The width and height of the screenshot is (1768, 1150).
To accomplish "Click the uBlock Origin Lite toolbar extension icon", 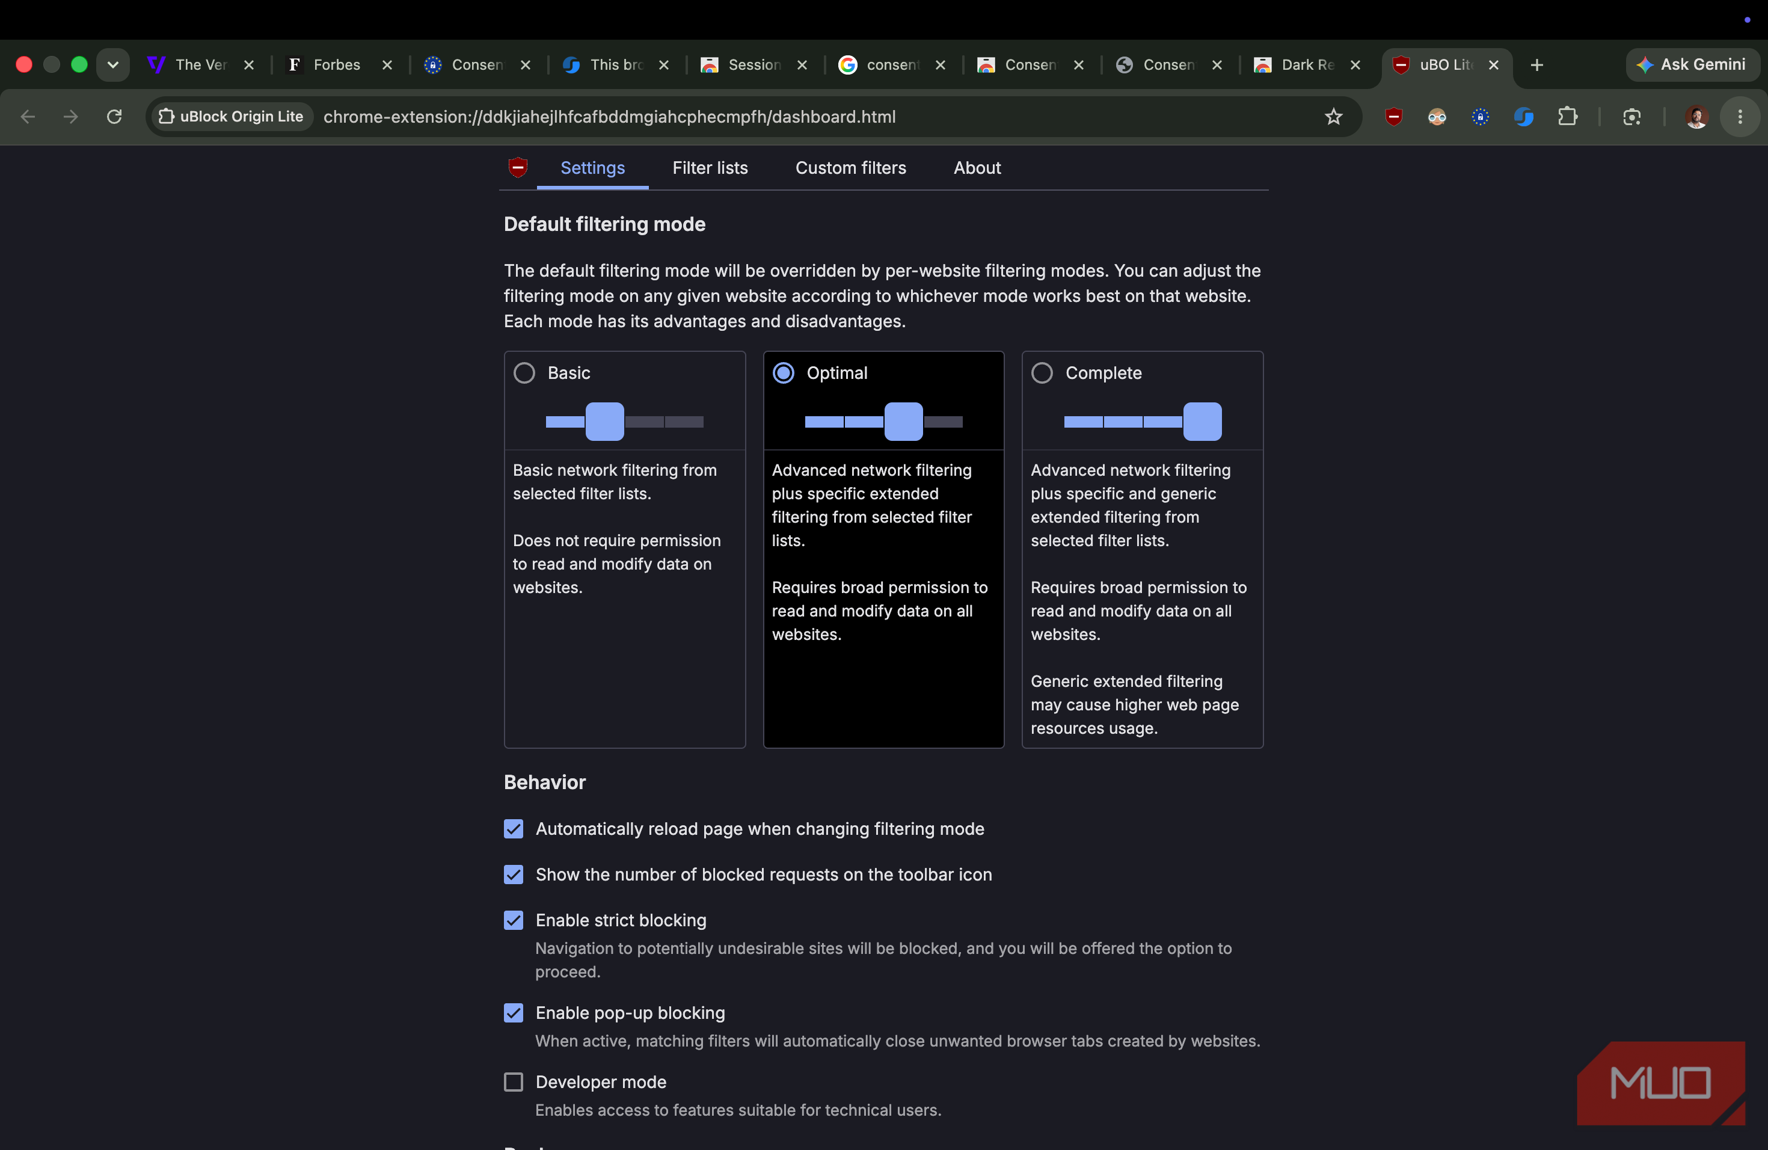I will click(x=1393, y=117).
